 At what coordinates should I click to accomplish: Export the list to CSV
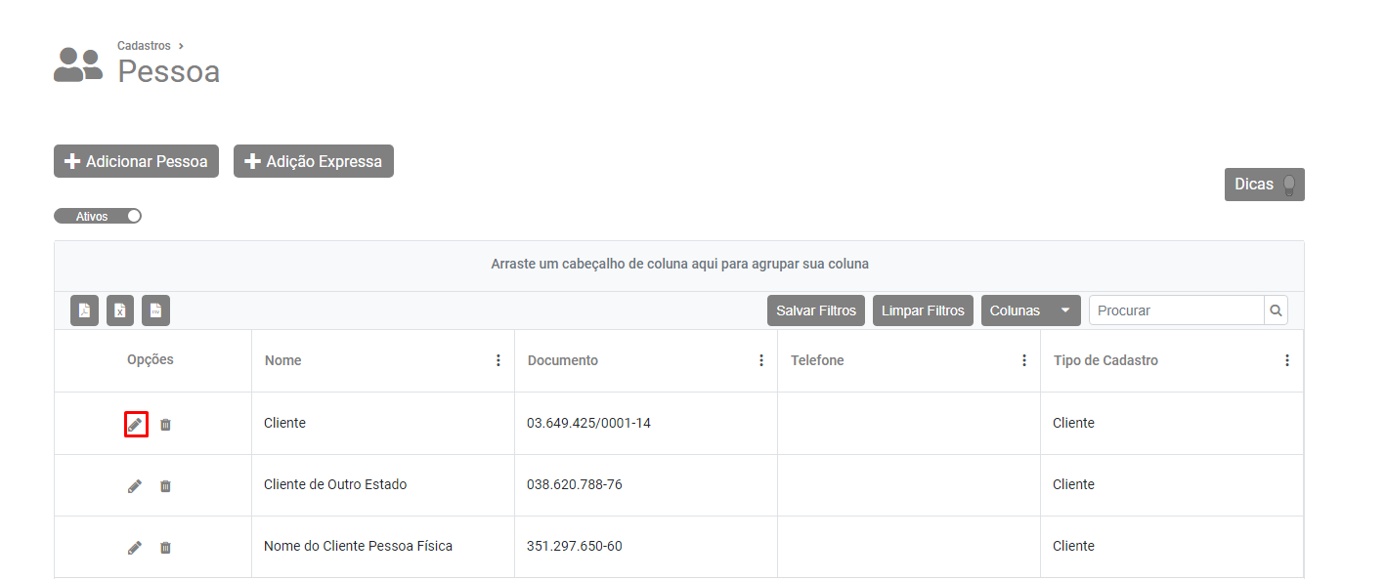point(155,310)
